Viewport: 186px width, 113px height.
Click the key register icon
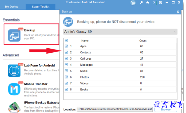tap(141, 2)
